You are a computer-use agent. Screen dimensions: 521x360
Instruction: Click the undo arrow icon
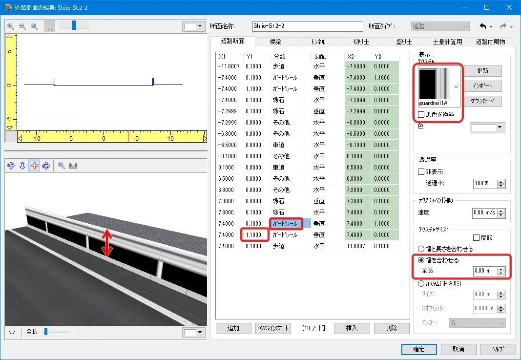(x=483, y=26)
